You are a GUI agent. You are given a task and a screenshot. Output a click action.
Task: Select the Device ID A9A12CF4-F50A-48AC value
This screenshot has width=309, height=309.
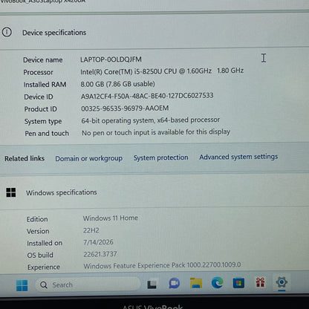(147, 96)
